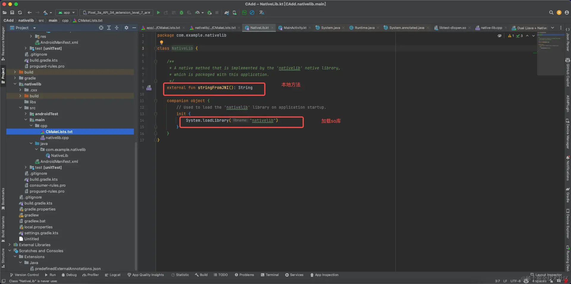Show hidden editor tabs chevron

tap(553, 28)
